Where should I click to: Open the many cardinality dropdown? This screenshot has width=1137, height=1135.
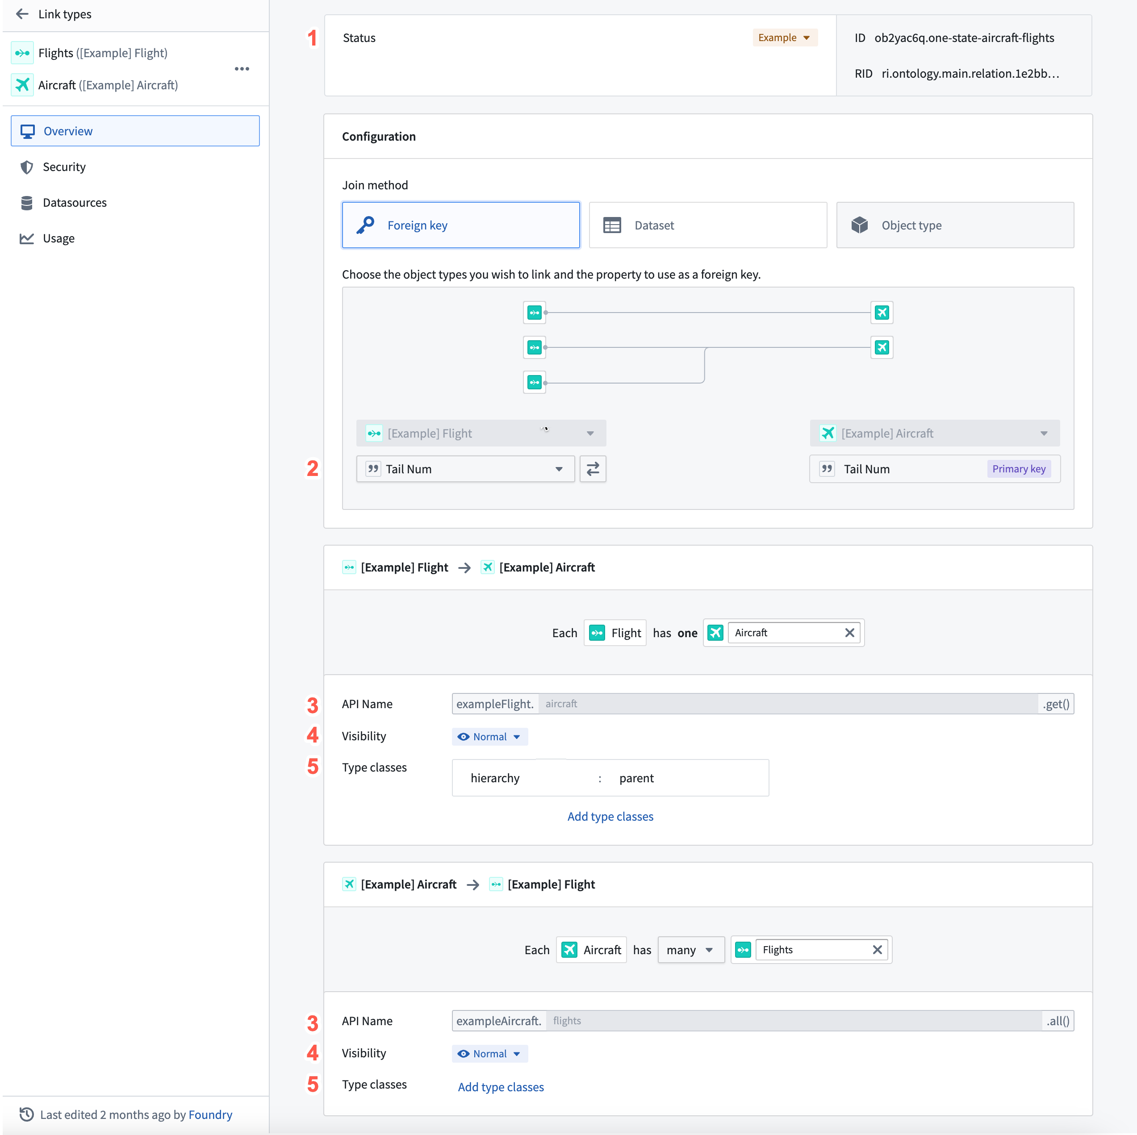point(691,950)
